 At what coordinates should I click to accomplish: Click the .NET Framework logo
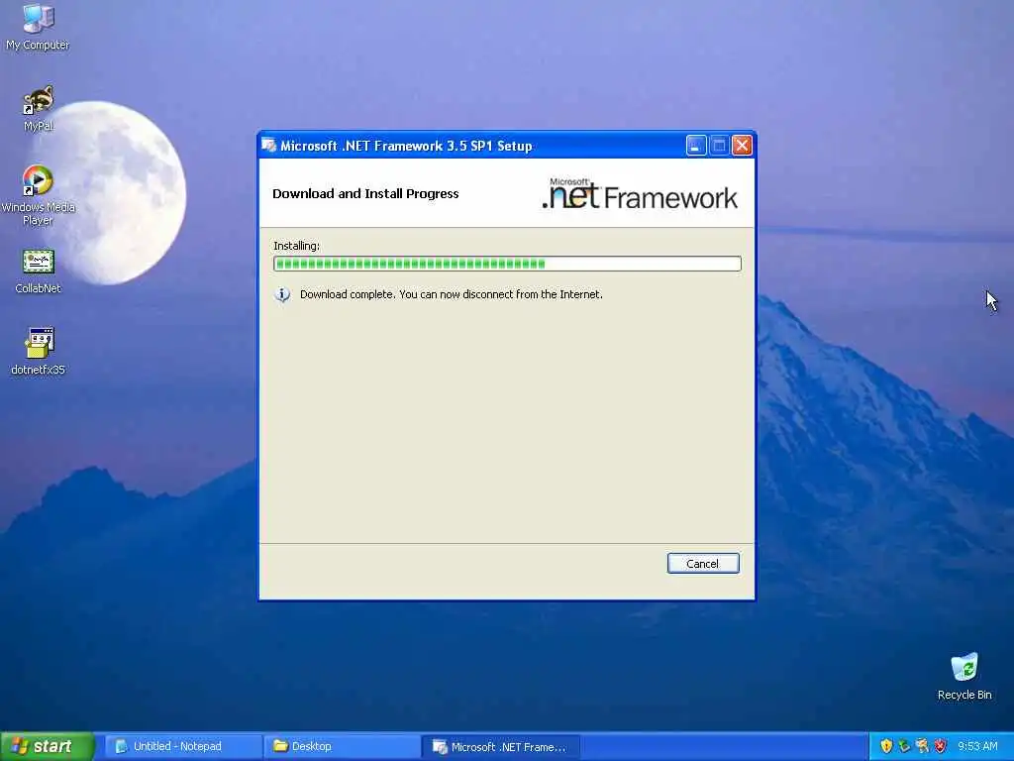click(x=640, y=194)
